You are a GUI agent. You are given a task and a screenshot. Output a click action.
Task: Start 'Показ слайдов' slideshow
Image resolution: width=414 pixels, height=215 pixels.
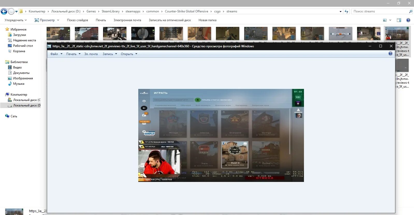(x=77, y=20)
